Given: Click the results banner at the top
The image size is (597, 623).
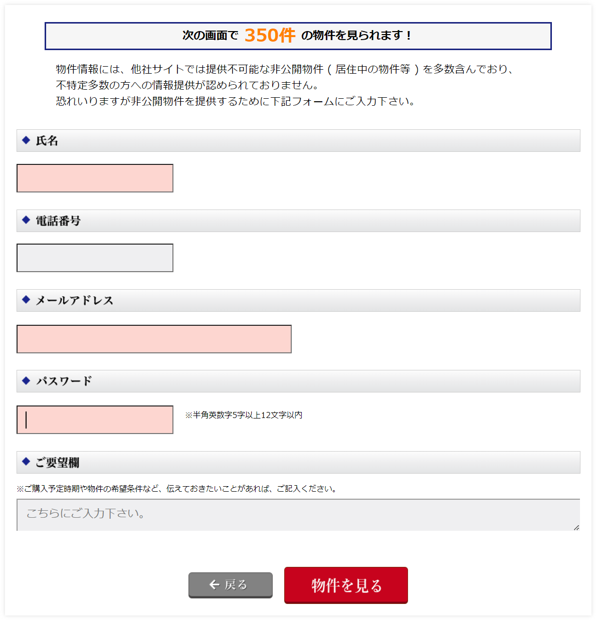Looking at the screenshot, I should pos(298,36).
